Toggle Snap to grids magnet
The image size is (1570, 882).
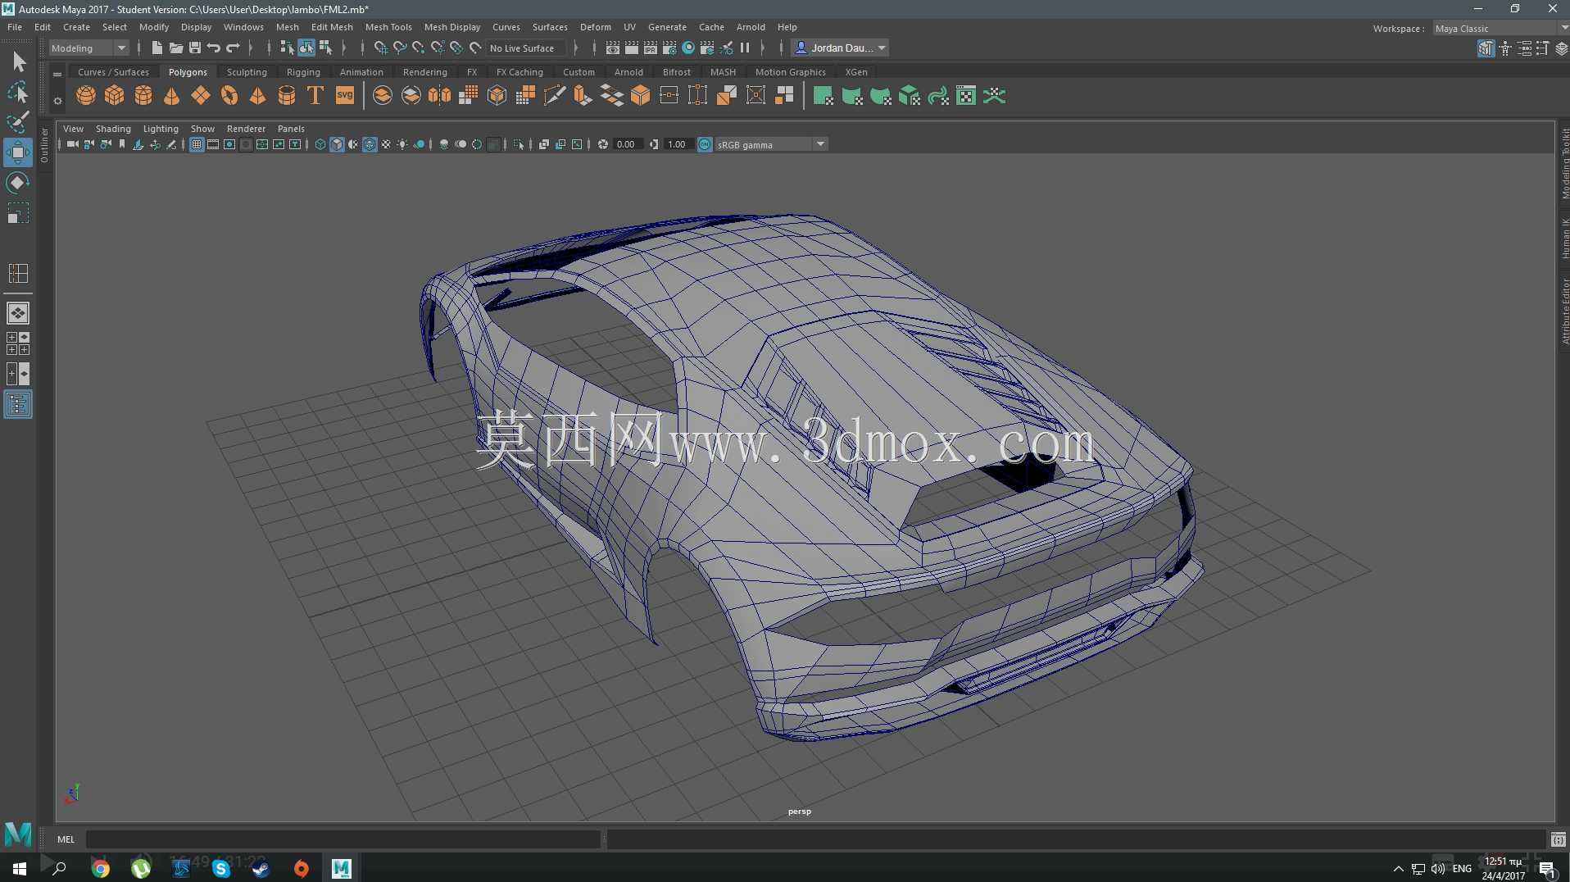click(x=380, y=48)
